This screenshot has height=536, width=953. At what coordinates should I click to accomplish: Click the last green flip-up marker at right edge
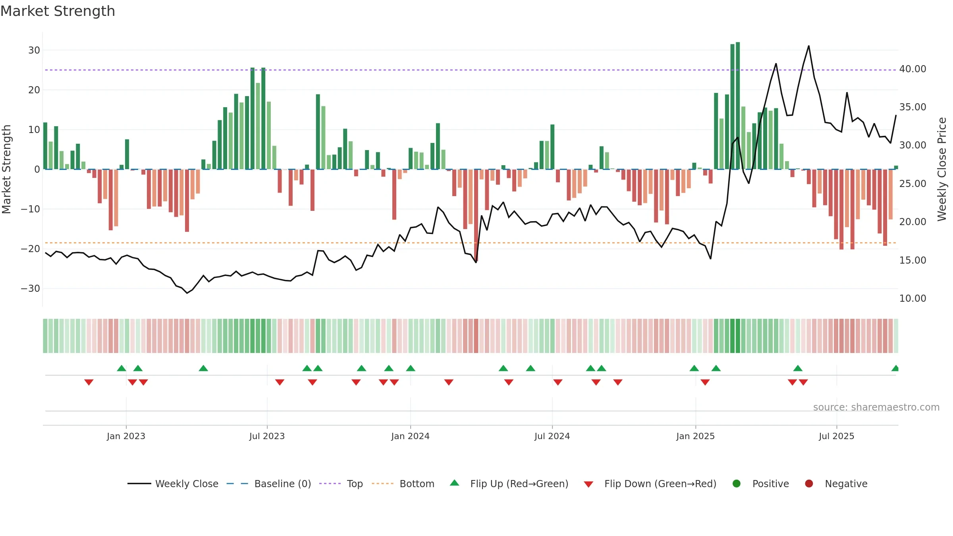(x=895, y=368)
